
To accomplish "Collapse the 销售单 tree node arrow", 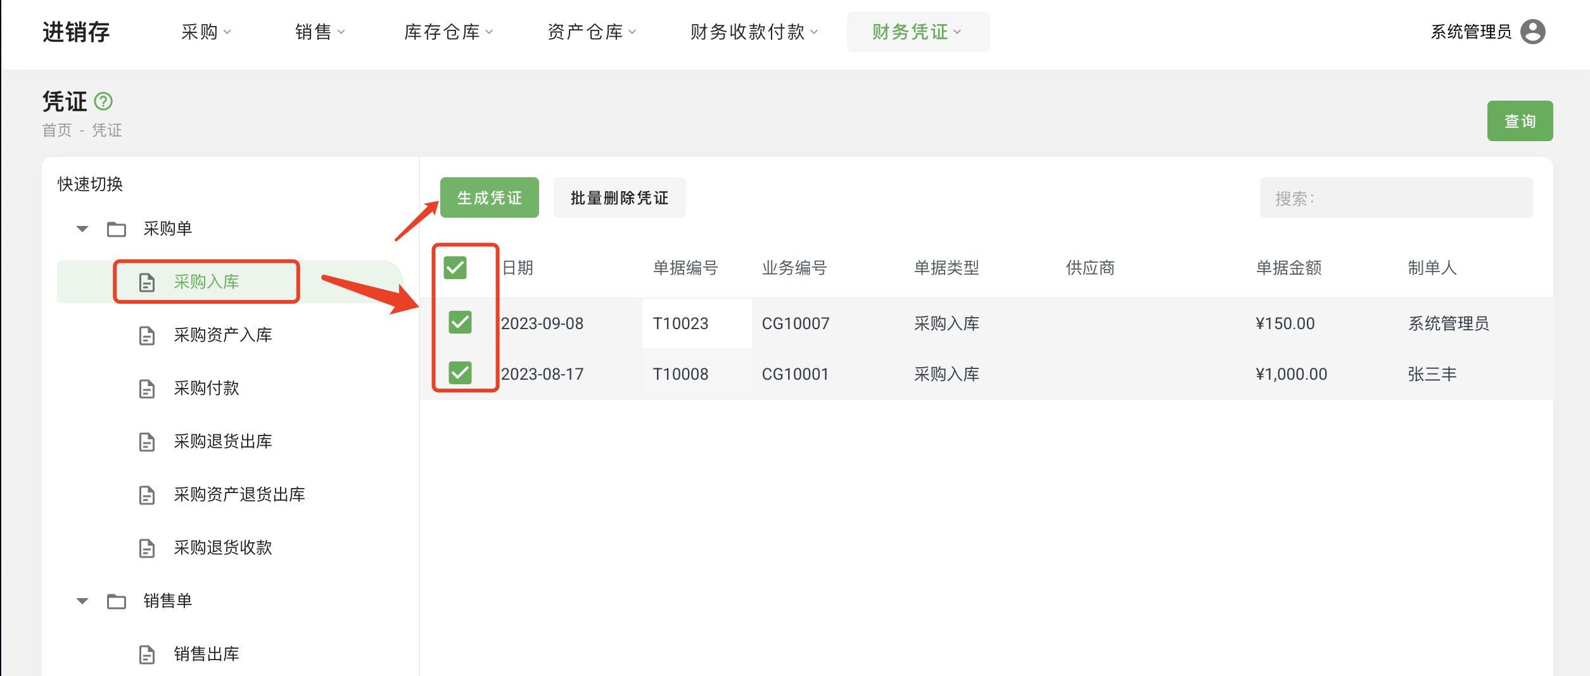I will click(x=82, y=601).
